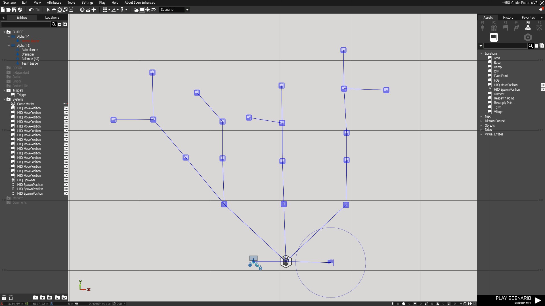Image resolution: width=545 pixels, height=306 pixels.
Task: Open the Favorites tab
Action: [x=528, y=18]
